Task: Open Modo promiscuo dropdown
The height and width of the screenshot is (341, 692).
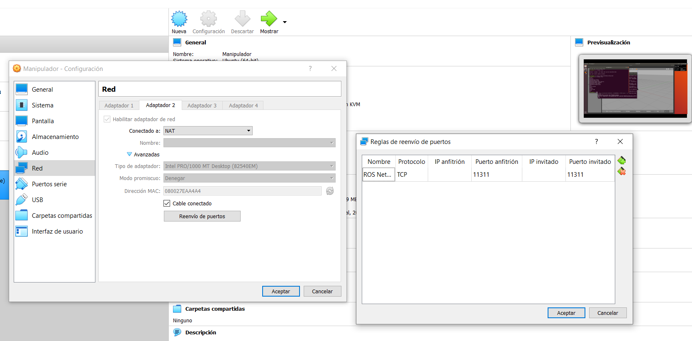Action: [249, 178]
